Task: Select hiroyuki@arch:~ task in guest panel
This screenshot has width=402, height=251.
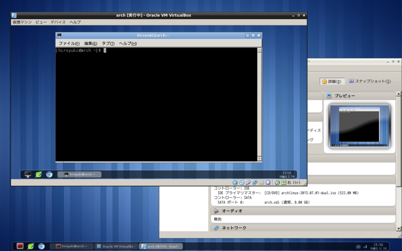Action: (x=79, y=174)
